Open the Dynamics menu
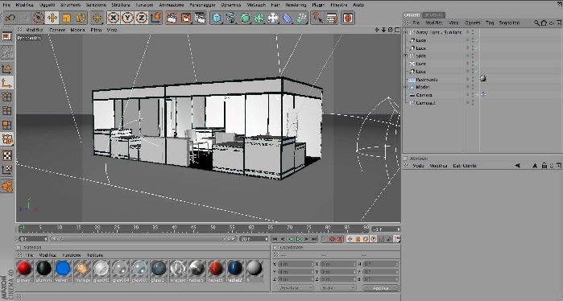563x301 pixels. coord(231,5)
